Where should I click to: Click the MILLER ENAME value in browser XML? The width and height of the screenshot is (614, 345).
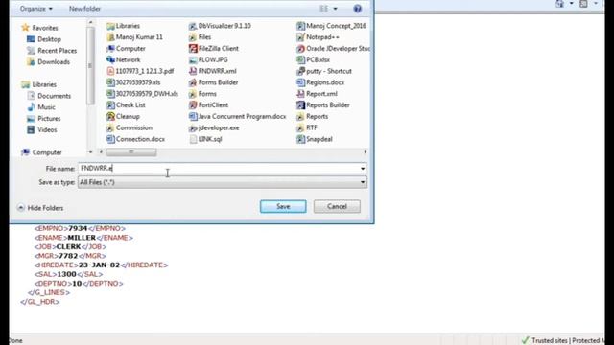(x=82, y=238)
